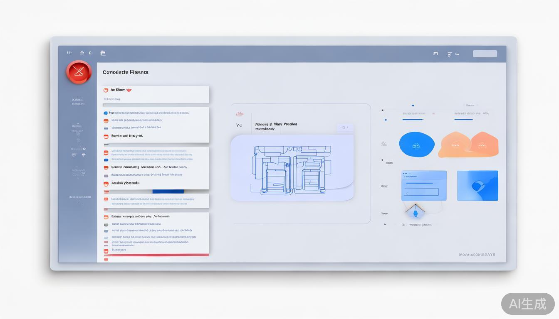Switch to the second blue-underlined tab
The image size is (559, 319).
pyautogui.click(x=463, y=119)
